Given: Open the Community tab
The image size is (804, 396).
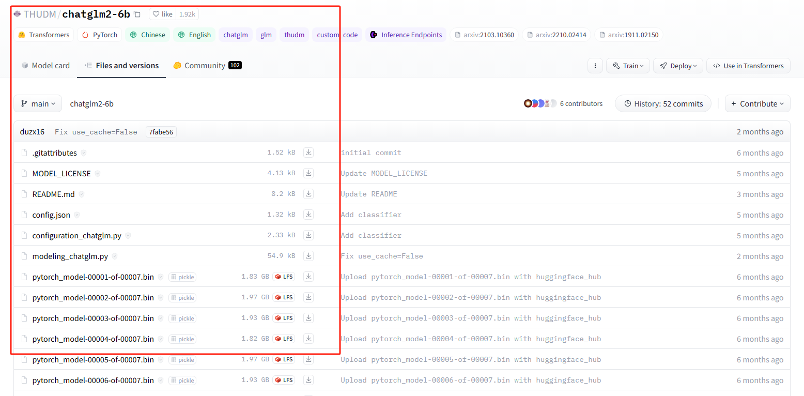Looking at the screenshot, I should pyautogui.click(x=208, y=66).
